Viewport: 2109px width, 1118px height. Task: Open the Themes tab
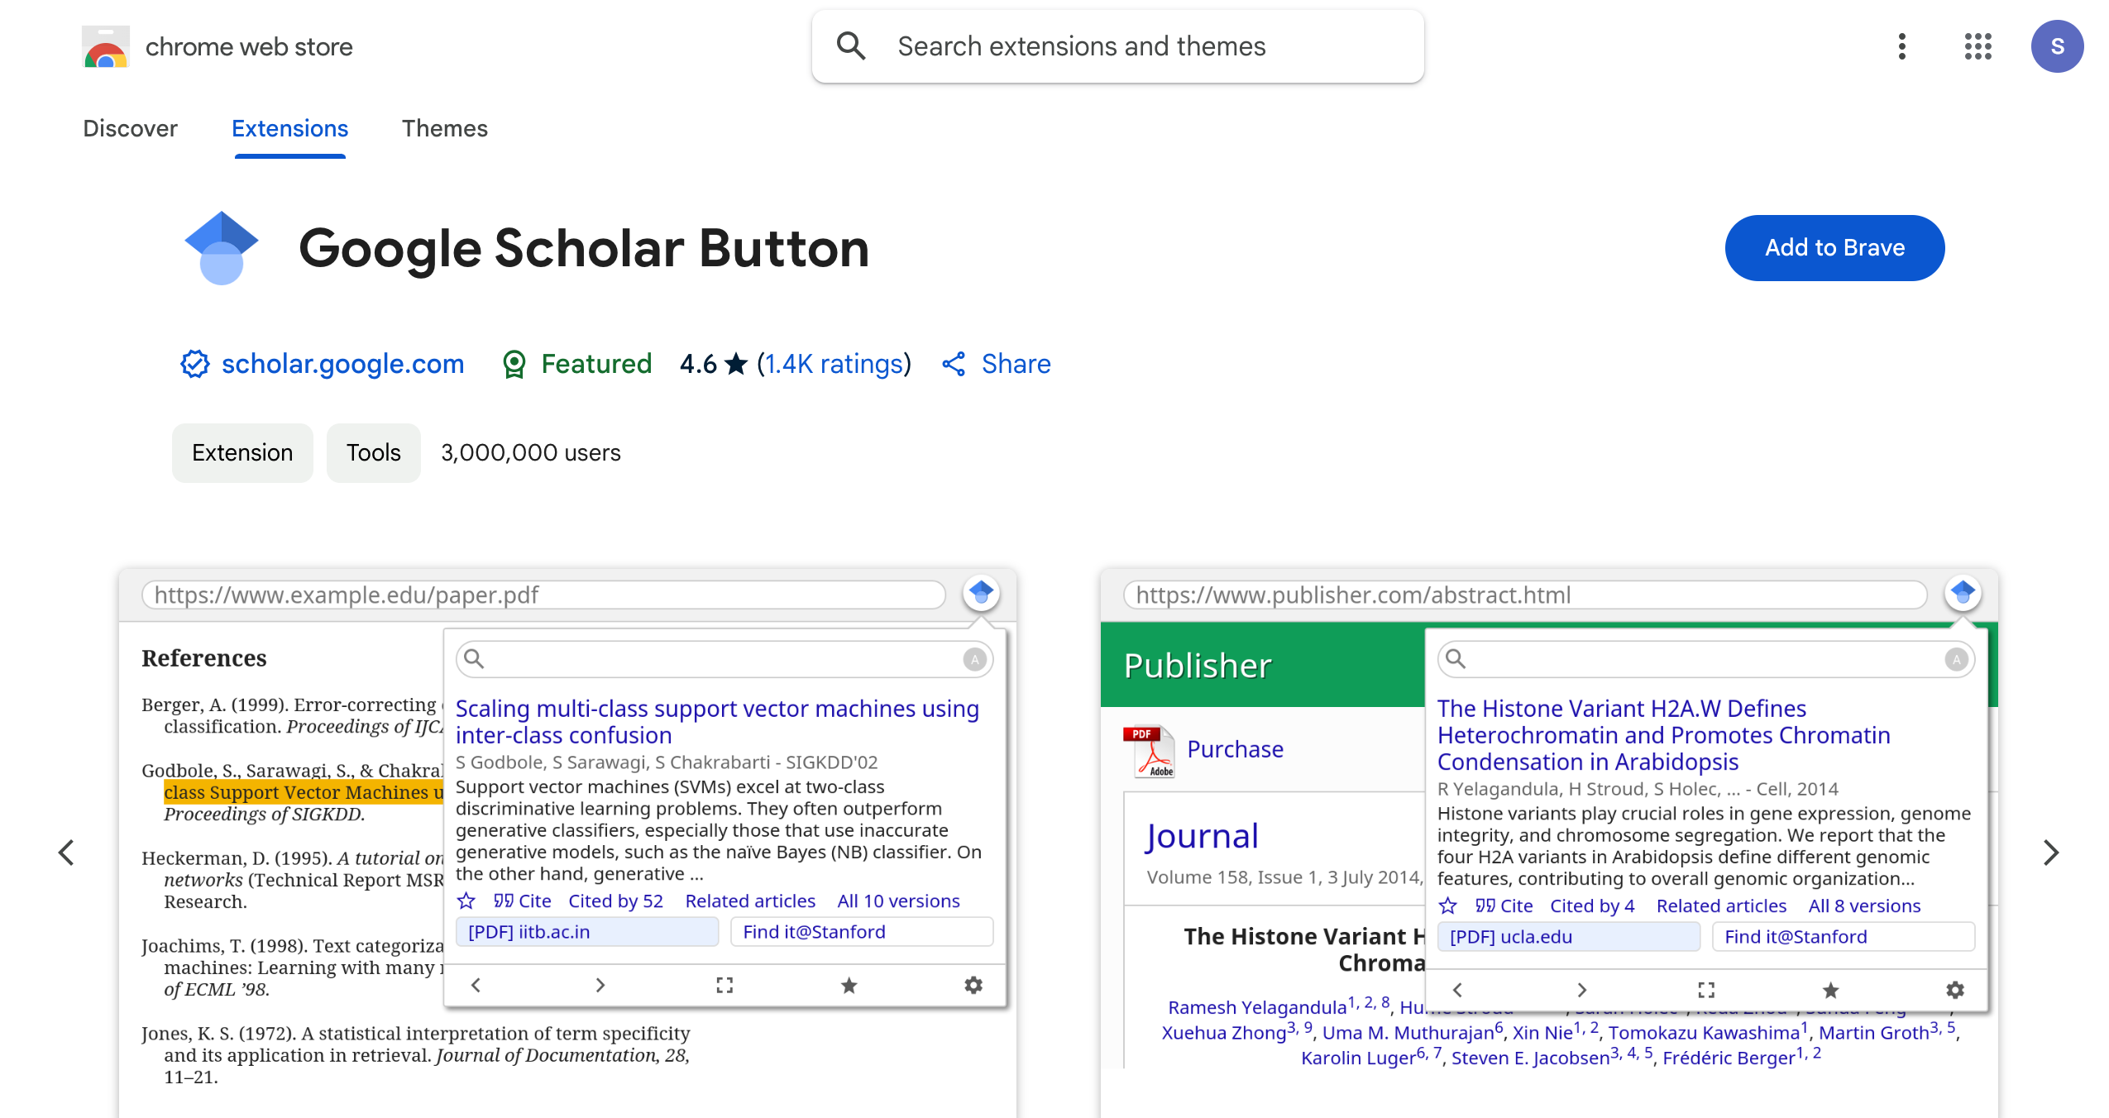pyautogui.click(x=444, y=128)
